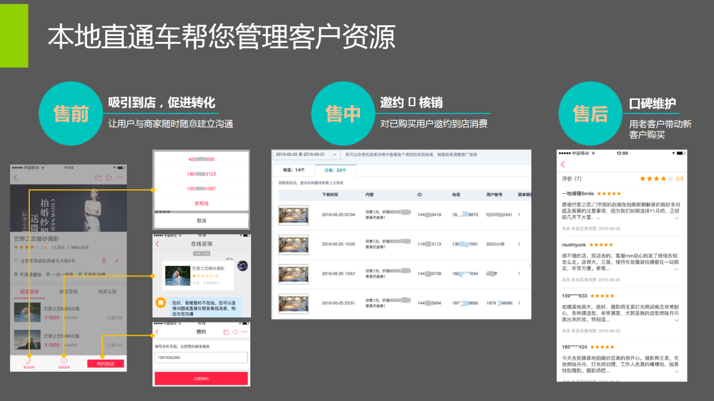The image size is (714, 401).
Task: Click the thumbnail of the 07:04 order
Action: point(293,215)
